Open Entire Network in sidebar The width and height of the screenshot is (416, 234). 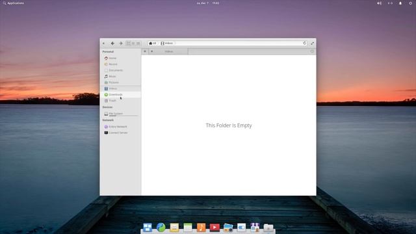pos(121,127)
